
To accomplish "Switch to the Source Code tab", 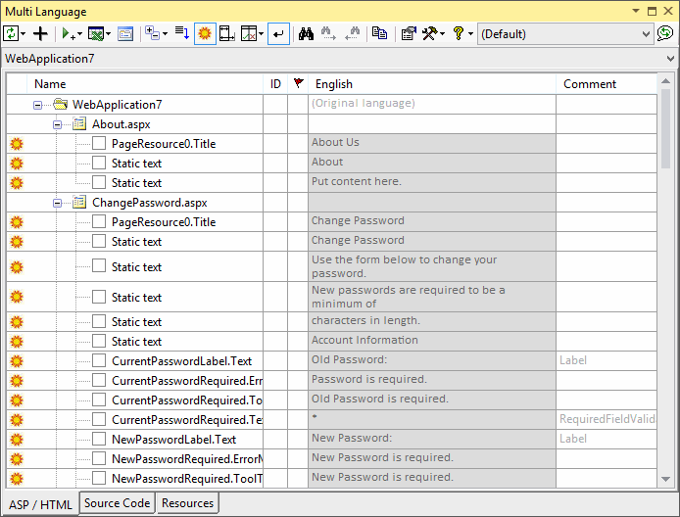I will [117, 503].
